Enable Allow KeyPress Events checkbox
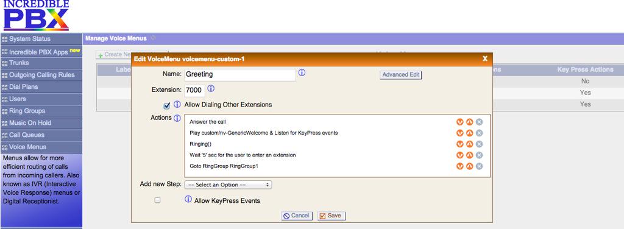This screenshot has width=624, height=229. pos(158,200)
